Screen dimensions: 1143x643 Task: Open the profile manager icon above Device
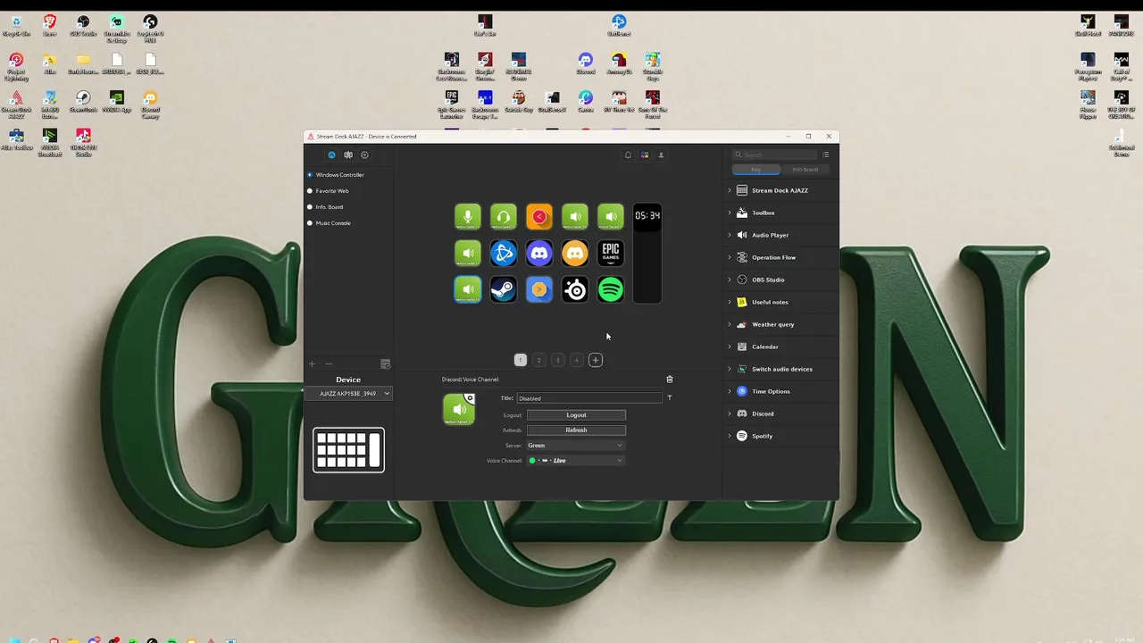coord(386,363)
